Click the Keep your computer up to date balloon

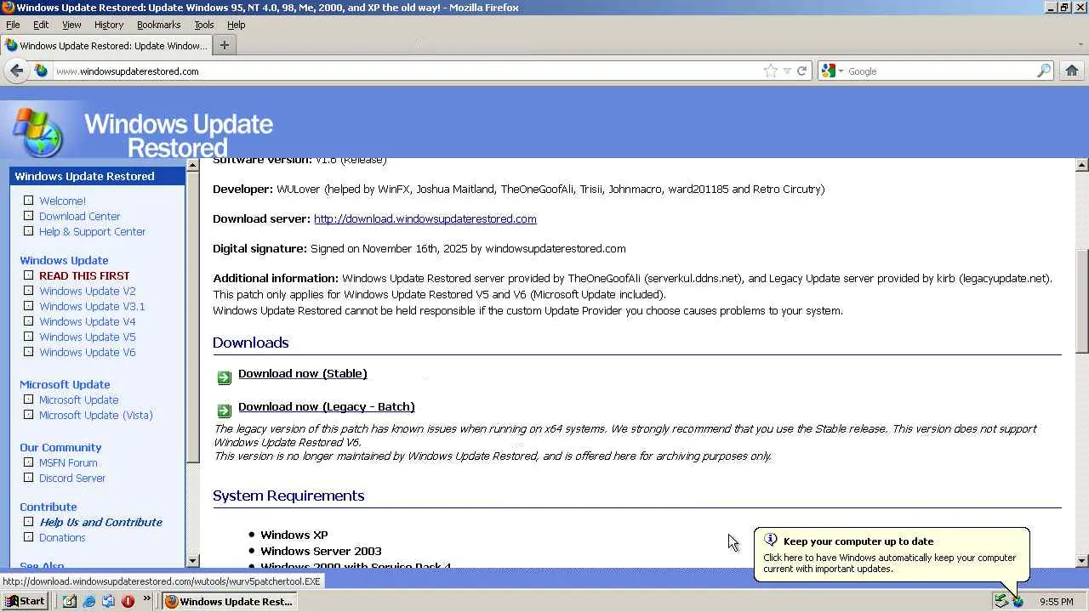[892, 554]
